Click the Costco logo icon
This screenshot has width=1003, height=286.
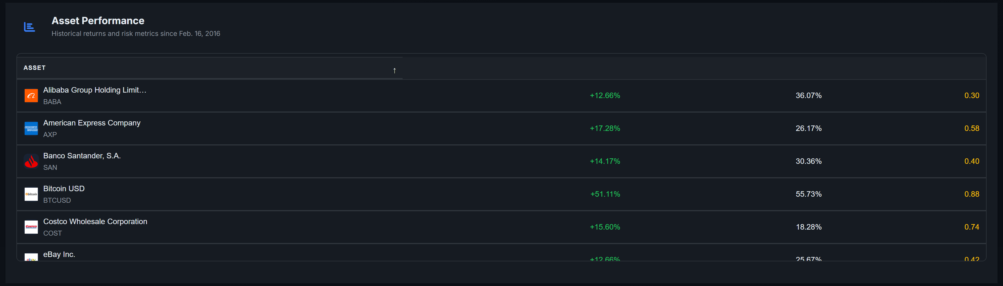pyautogui.click(x=31, y=227)
